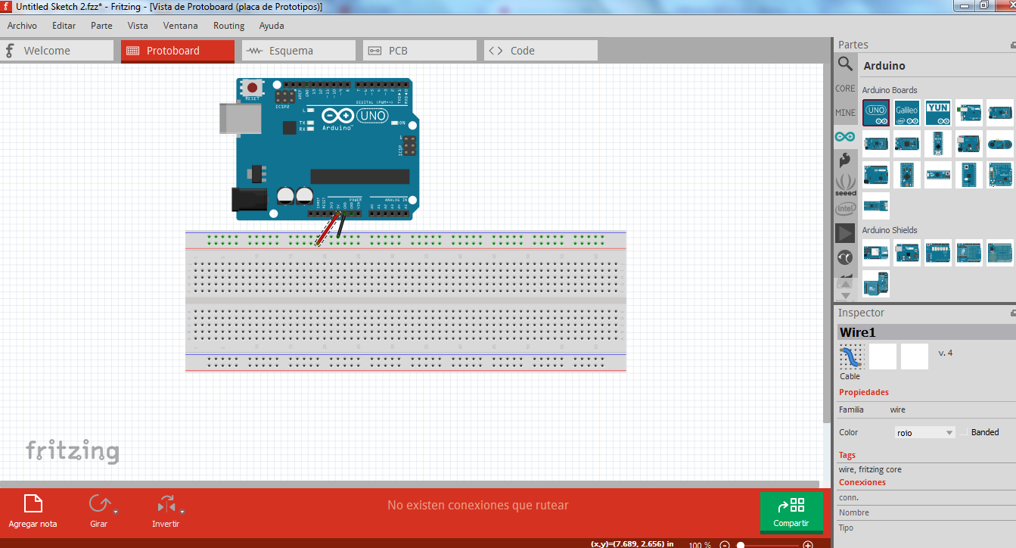Open the Parte menu
Image resolution: width=1016 pixels, height=548 pixels.
pos(101,25)
